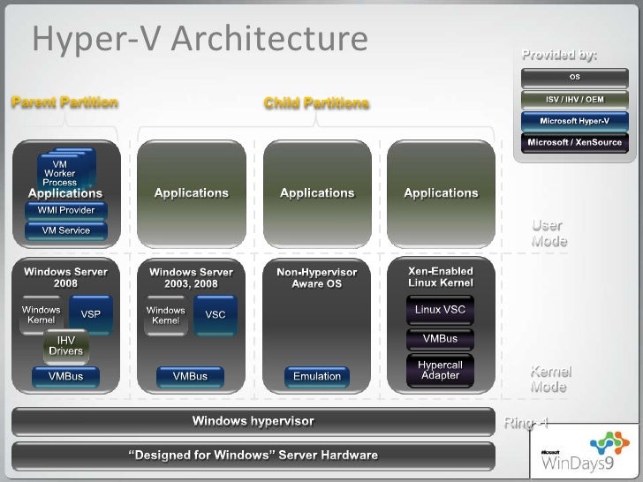Select the Emulation block
The image size is (643, 482).
pos(317,376)
